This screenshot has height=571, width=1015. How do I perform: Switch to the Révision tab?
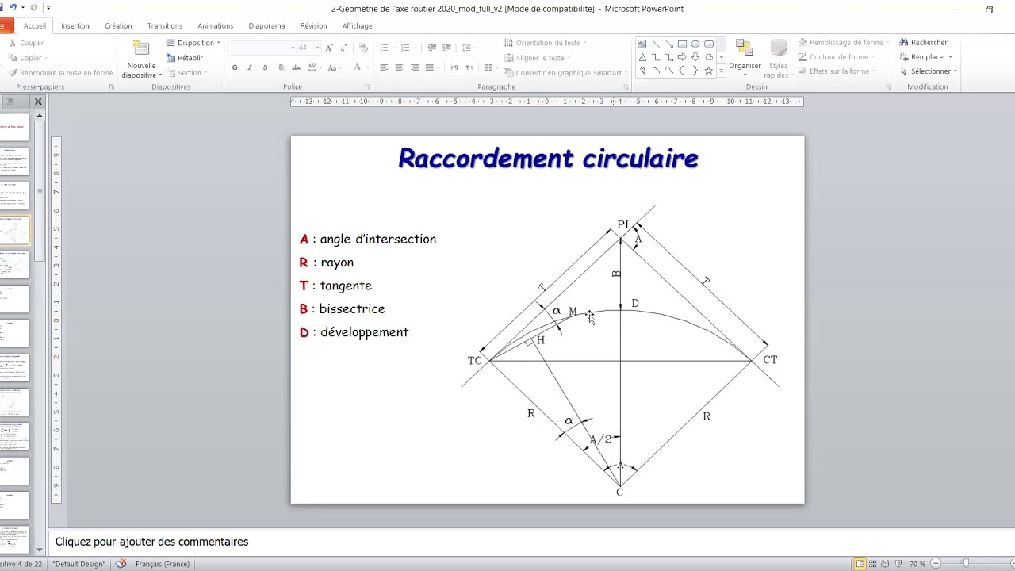[313, 25]
